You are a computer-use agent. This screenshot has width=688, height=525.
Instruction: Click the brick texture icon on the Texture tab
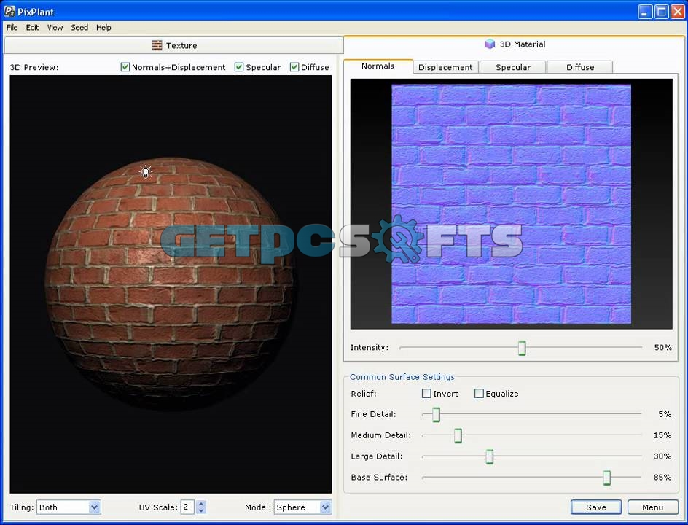pyautogui.click(x=157, y=45)
